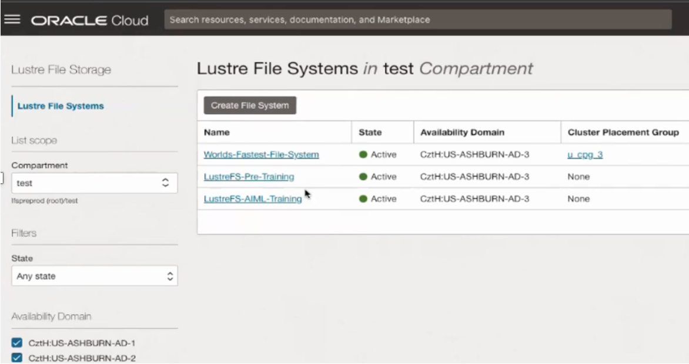Image resolution: width=689 pixels, height=364 pixels.
Task: Toggle the US-ASHBURN-AD-2 checkbox
Action: (x=16, y=358)
